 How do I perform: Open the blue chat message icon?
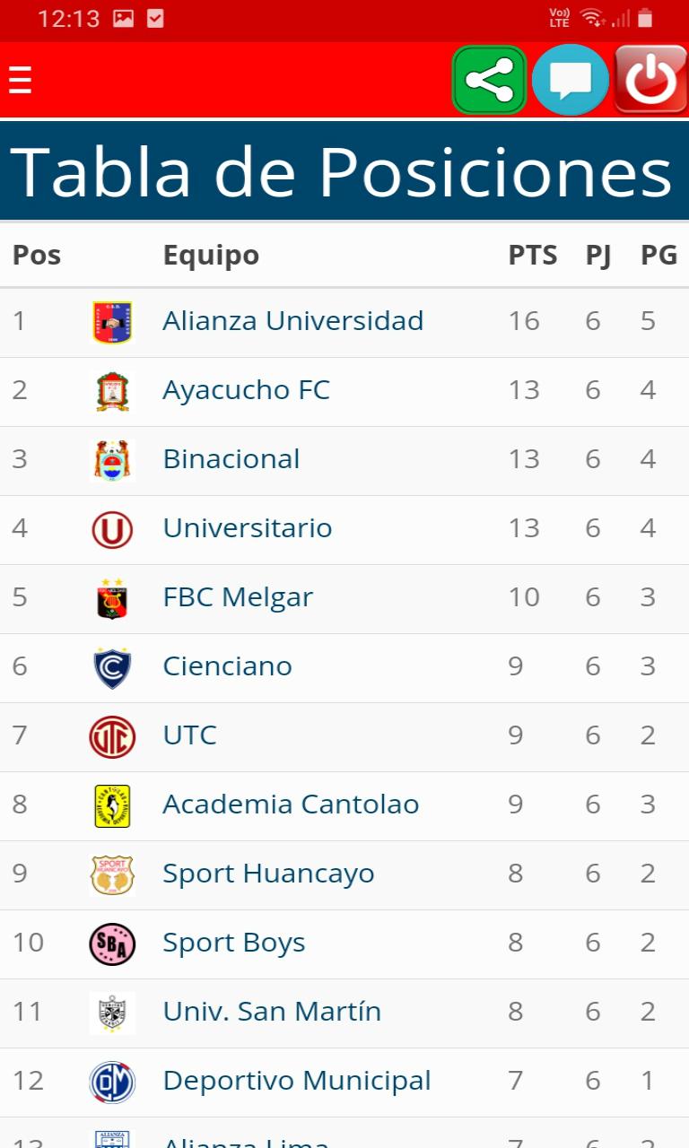point(571,80)
